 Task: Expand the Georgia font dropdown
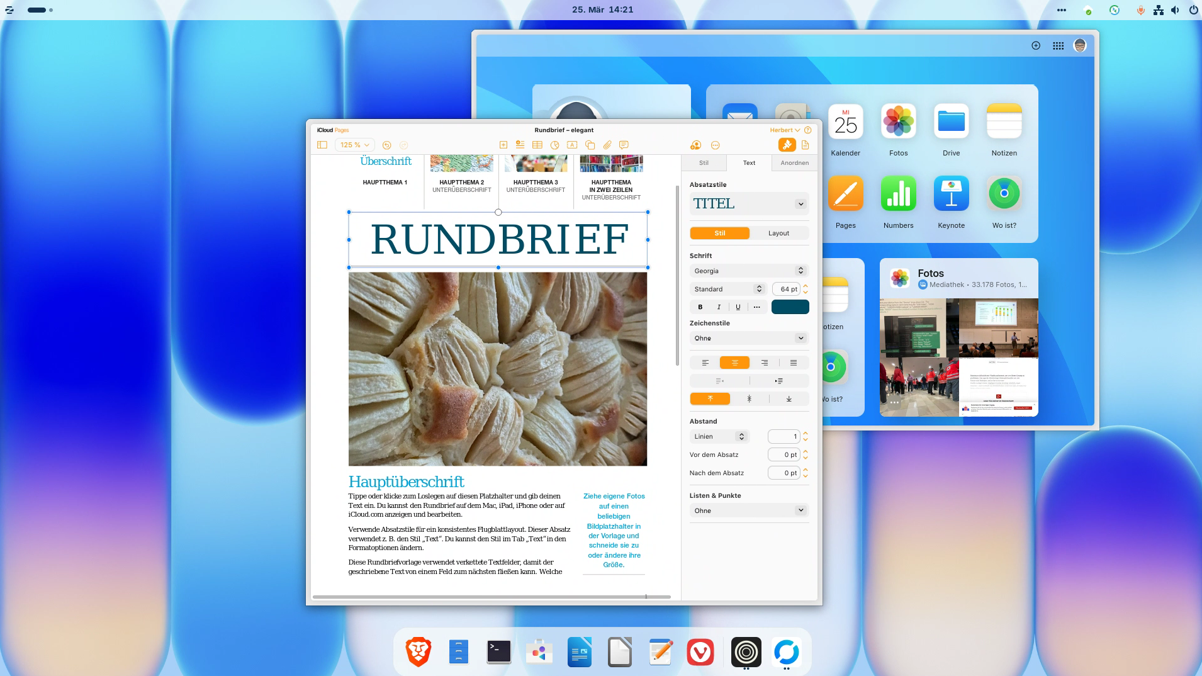click(748, 271)
